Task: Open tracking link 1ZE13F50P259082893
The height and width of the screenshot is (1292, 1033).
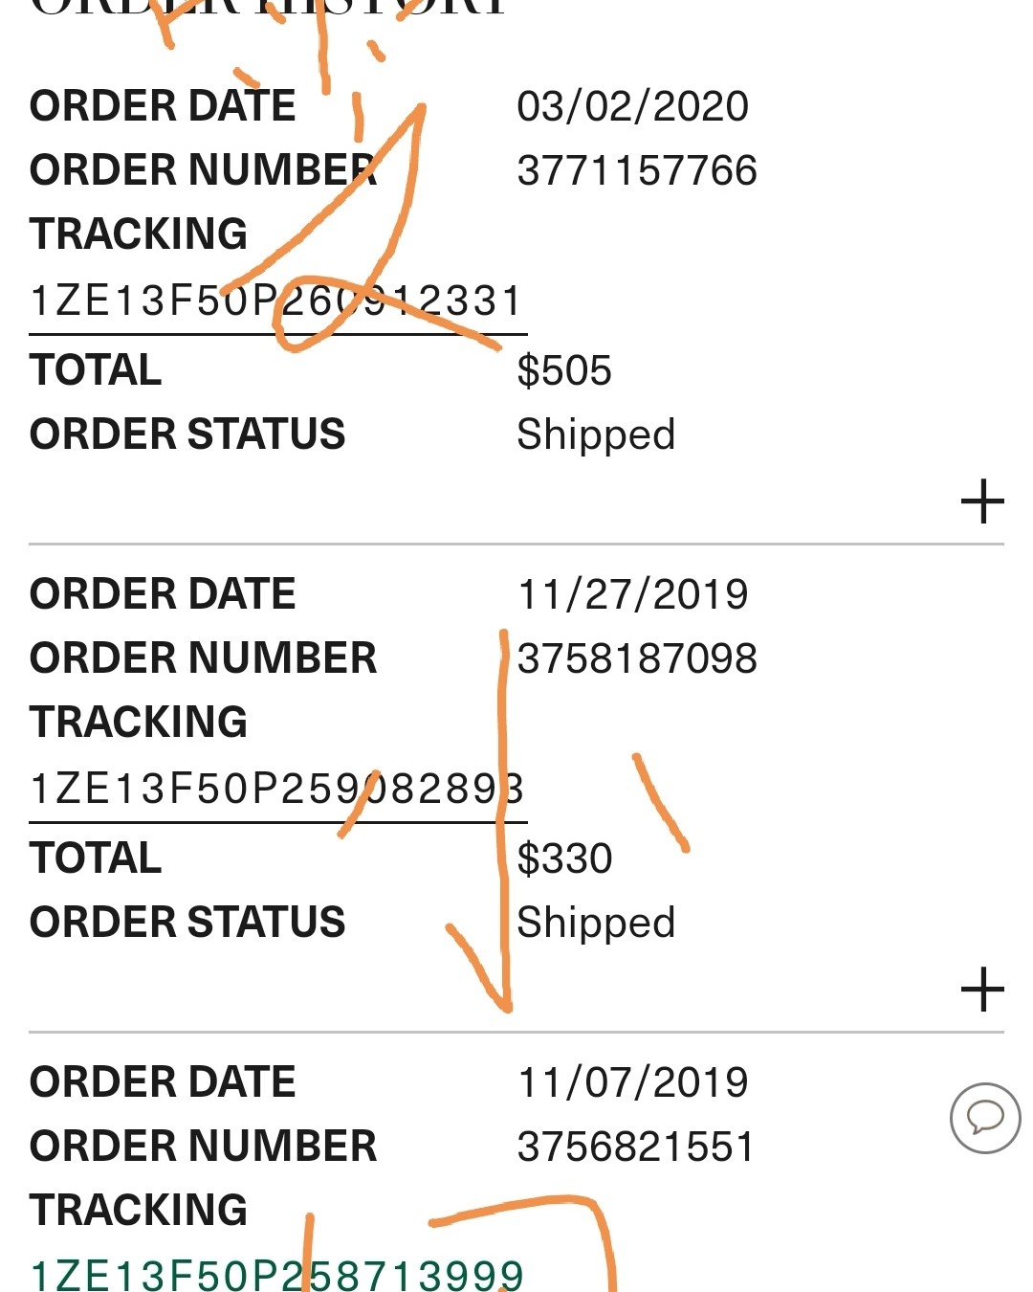Action: point(277,789)
